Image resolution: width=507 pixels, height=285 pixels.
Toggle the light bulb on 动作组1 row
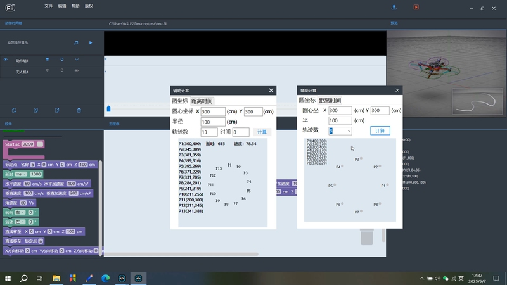(62, 60)
